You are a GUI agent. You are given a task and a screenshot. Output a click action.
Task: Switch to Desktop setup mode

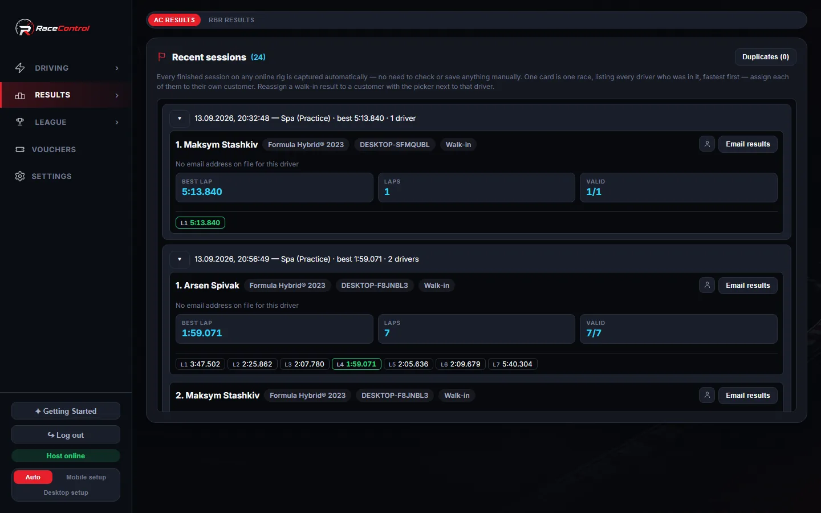(66, 492)
